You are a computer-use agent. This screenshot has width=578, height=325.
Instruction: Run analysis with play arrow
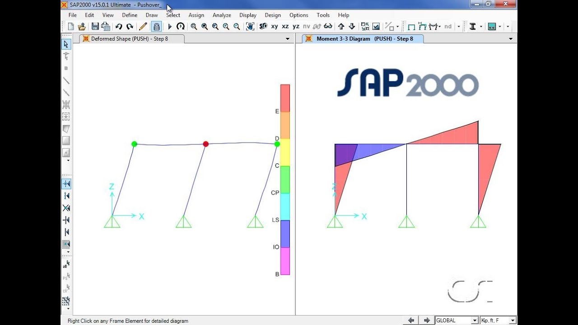pyautogui.click(x=170, y=27)
